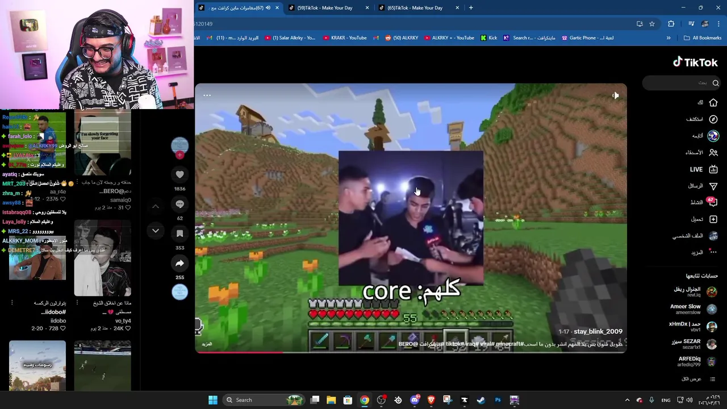Share the video with the arrow icon
Image resolution: width=727 pixels, height=409 pixels.
pos(179,263)
